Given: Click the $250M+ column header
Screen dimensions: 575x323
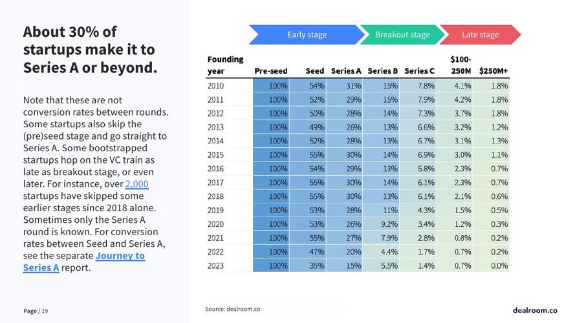Looking at the screenshot, I should click(x=494, y=71).
